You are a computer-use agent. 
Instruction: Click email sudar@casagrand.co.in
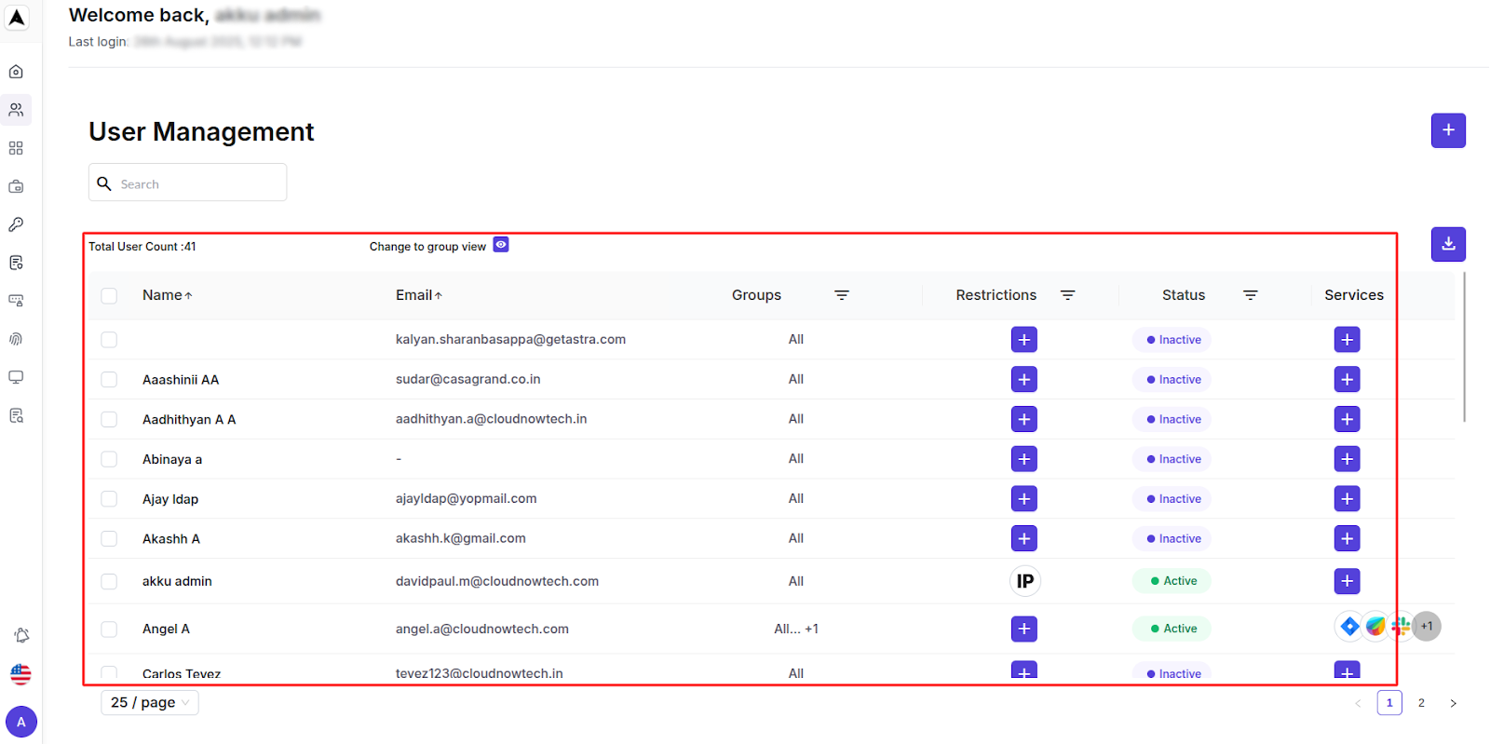[467, 379]
